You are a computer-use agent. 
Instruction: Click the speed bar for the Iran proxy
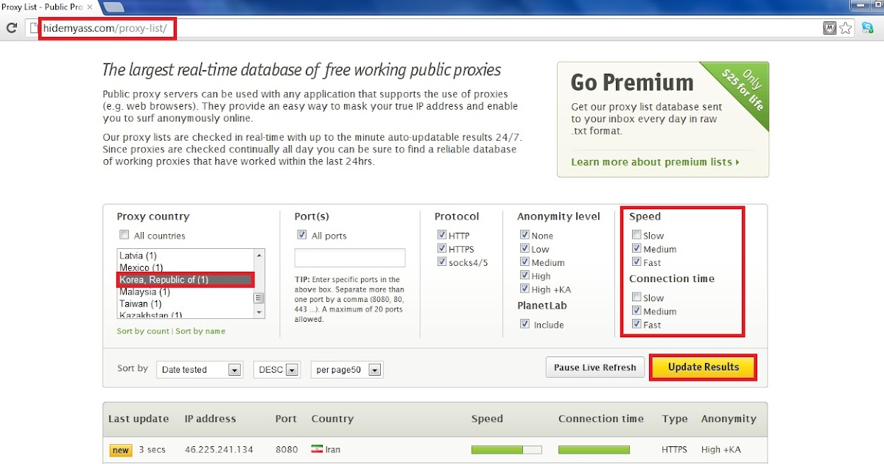click(x=506, y=449)
